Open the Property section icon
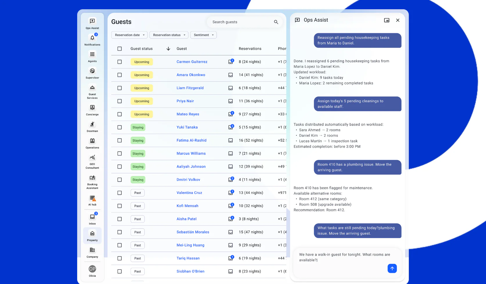The height and width of the screenshot is (284, 486). (92, 233)
